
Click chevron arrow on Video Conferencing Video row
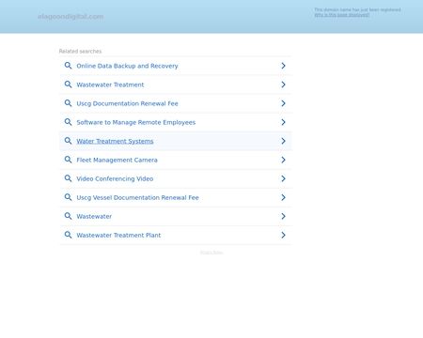[x=283, y=178]
